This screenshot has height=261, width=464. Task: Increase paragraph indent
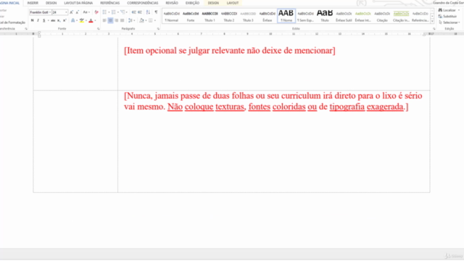(140, 12)
